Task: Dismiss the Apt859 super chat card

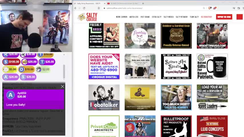Action: click(x=62, y=86)
